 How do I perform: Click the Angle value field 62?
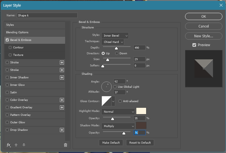[x=120, y=81]
